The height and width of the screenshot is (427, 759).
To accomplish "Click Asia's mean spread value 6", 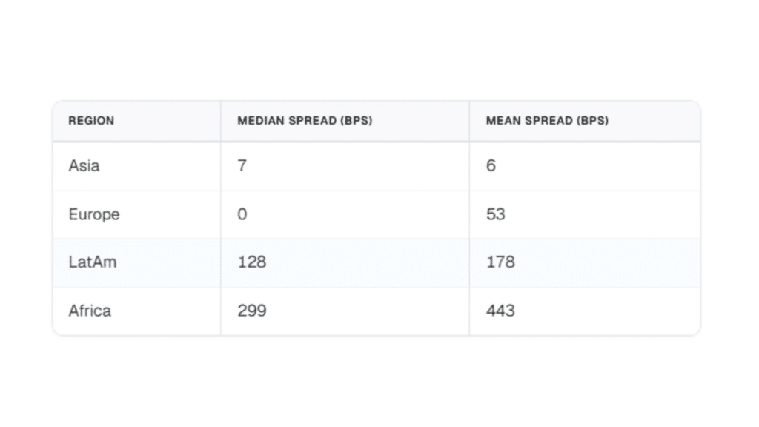I will click(x=491, y=166).
